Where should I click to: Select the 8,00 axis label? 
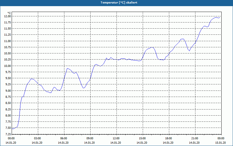[8, 116]
